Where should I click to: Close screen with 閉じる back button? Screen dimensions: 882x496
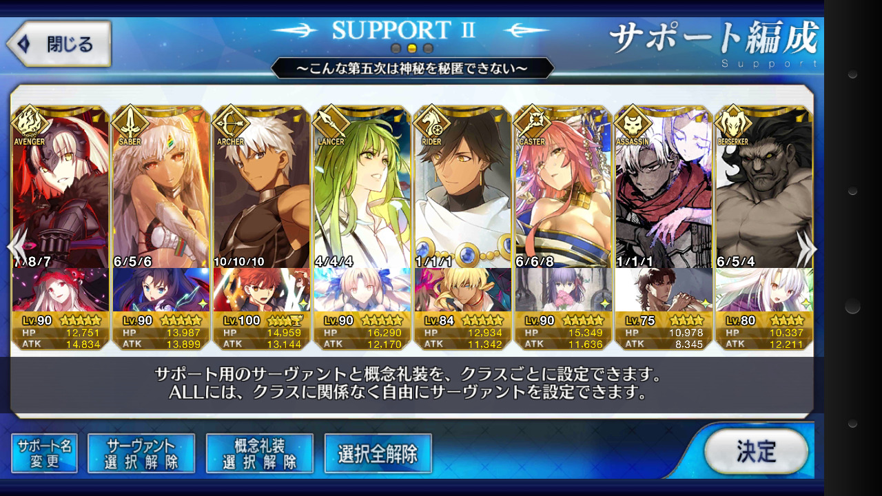59,44
